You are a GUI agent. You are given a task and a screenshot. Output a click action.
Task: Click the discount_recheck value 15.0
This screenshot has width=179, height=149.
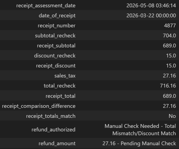coord(171,56)
